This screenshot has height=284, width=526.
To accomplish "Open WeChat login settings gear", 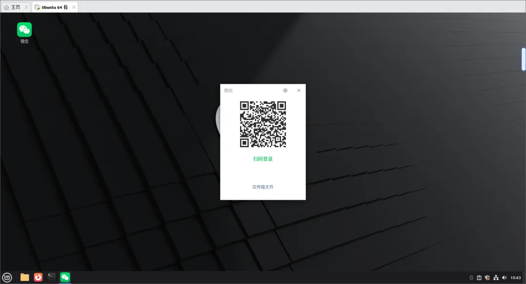I will (285, 90).
